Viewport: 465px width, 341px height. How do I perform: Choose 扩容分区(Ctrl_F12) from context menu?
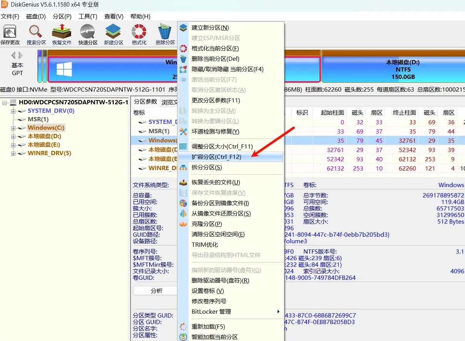[x=231, y=157]
